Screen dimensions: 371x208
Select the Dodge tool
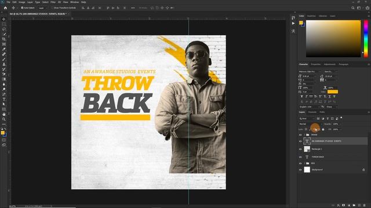4,89
